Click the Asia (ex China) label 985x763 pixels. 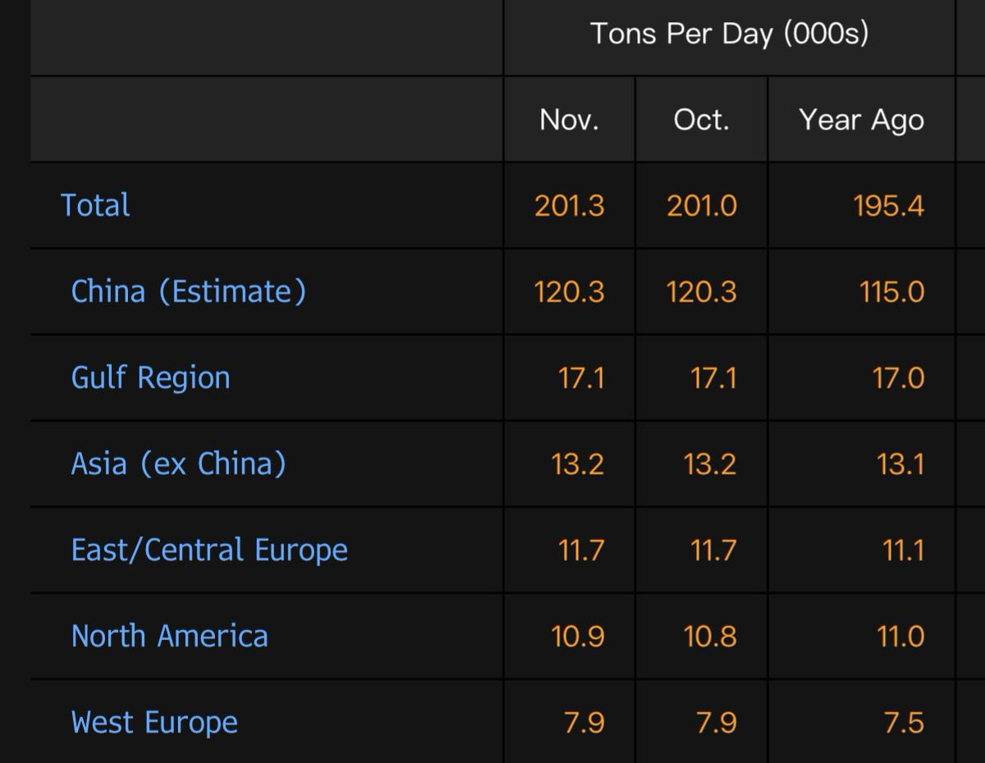(x=178, y=464)
